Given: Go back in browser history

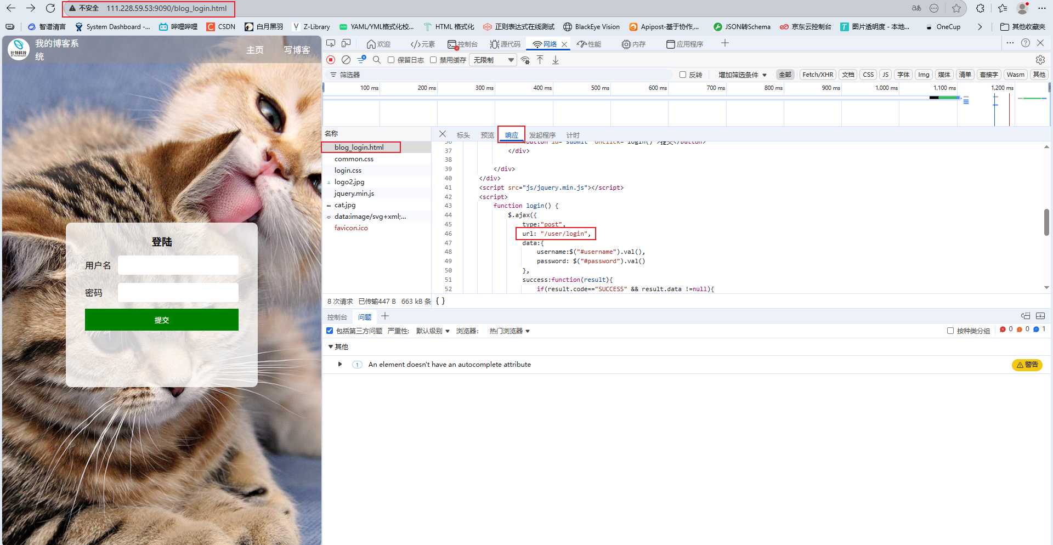Looking at the screenshot, I should pyautogui.click(x=11, y=8).
